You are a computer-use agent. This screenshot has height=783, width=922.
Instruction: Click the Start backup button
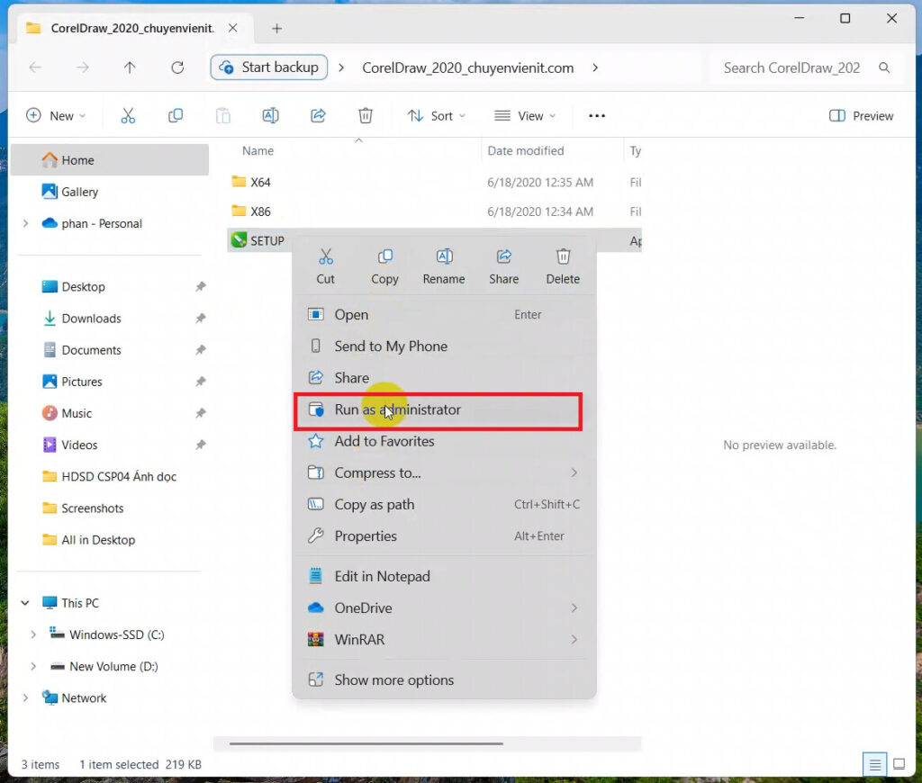click(268, 67)
